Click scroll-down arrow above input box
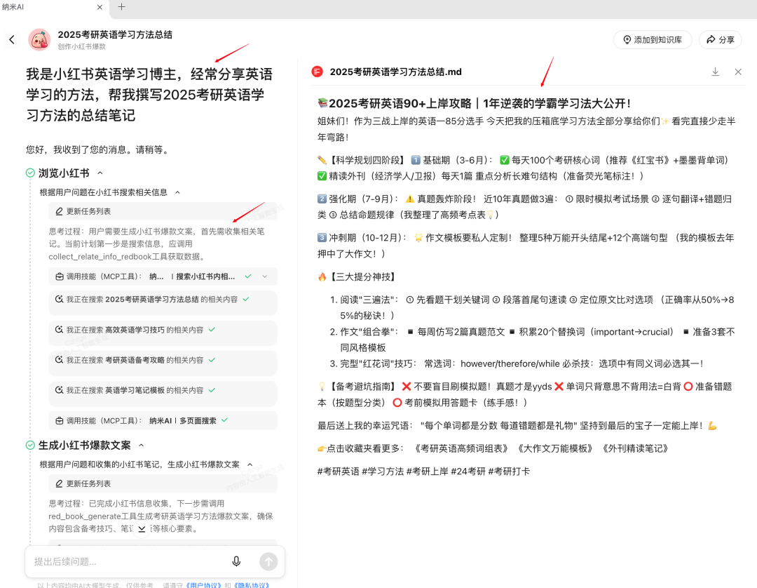Viewport: 757px width, 588px height. [142, 528]
